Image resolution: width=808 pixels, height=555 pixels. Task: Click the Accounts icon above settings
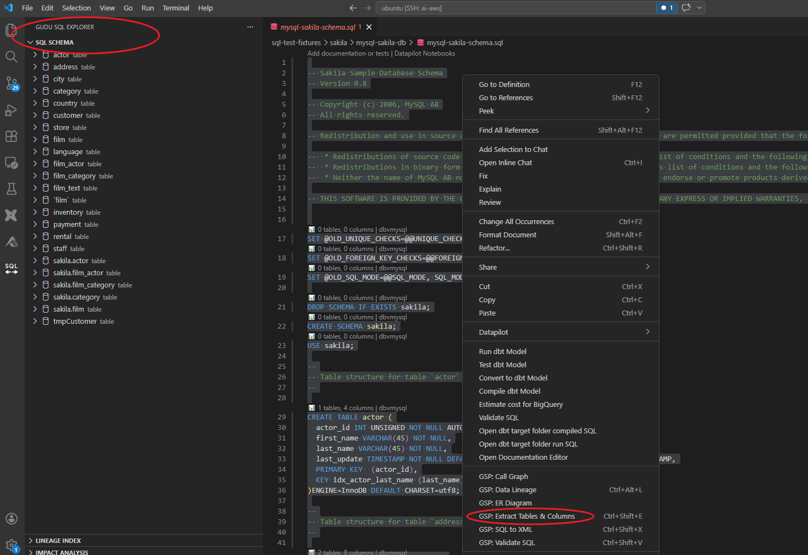coord(11,518)
